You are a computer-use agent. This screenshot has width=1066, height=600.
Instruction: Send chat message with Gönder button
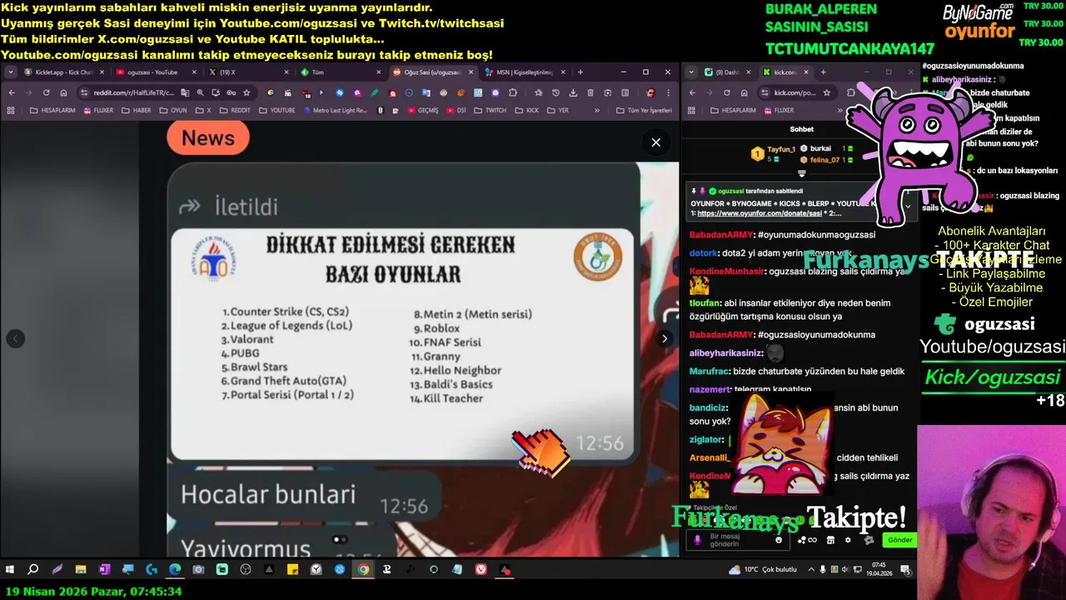coord(899,540)
